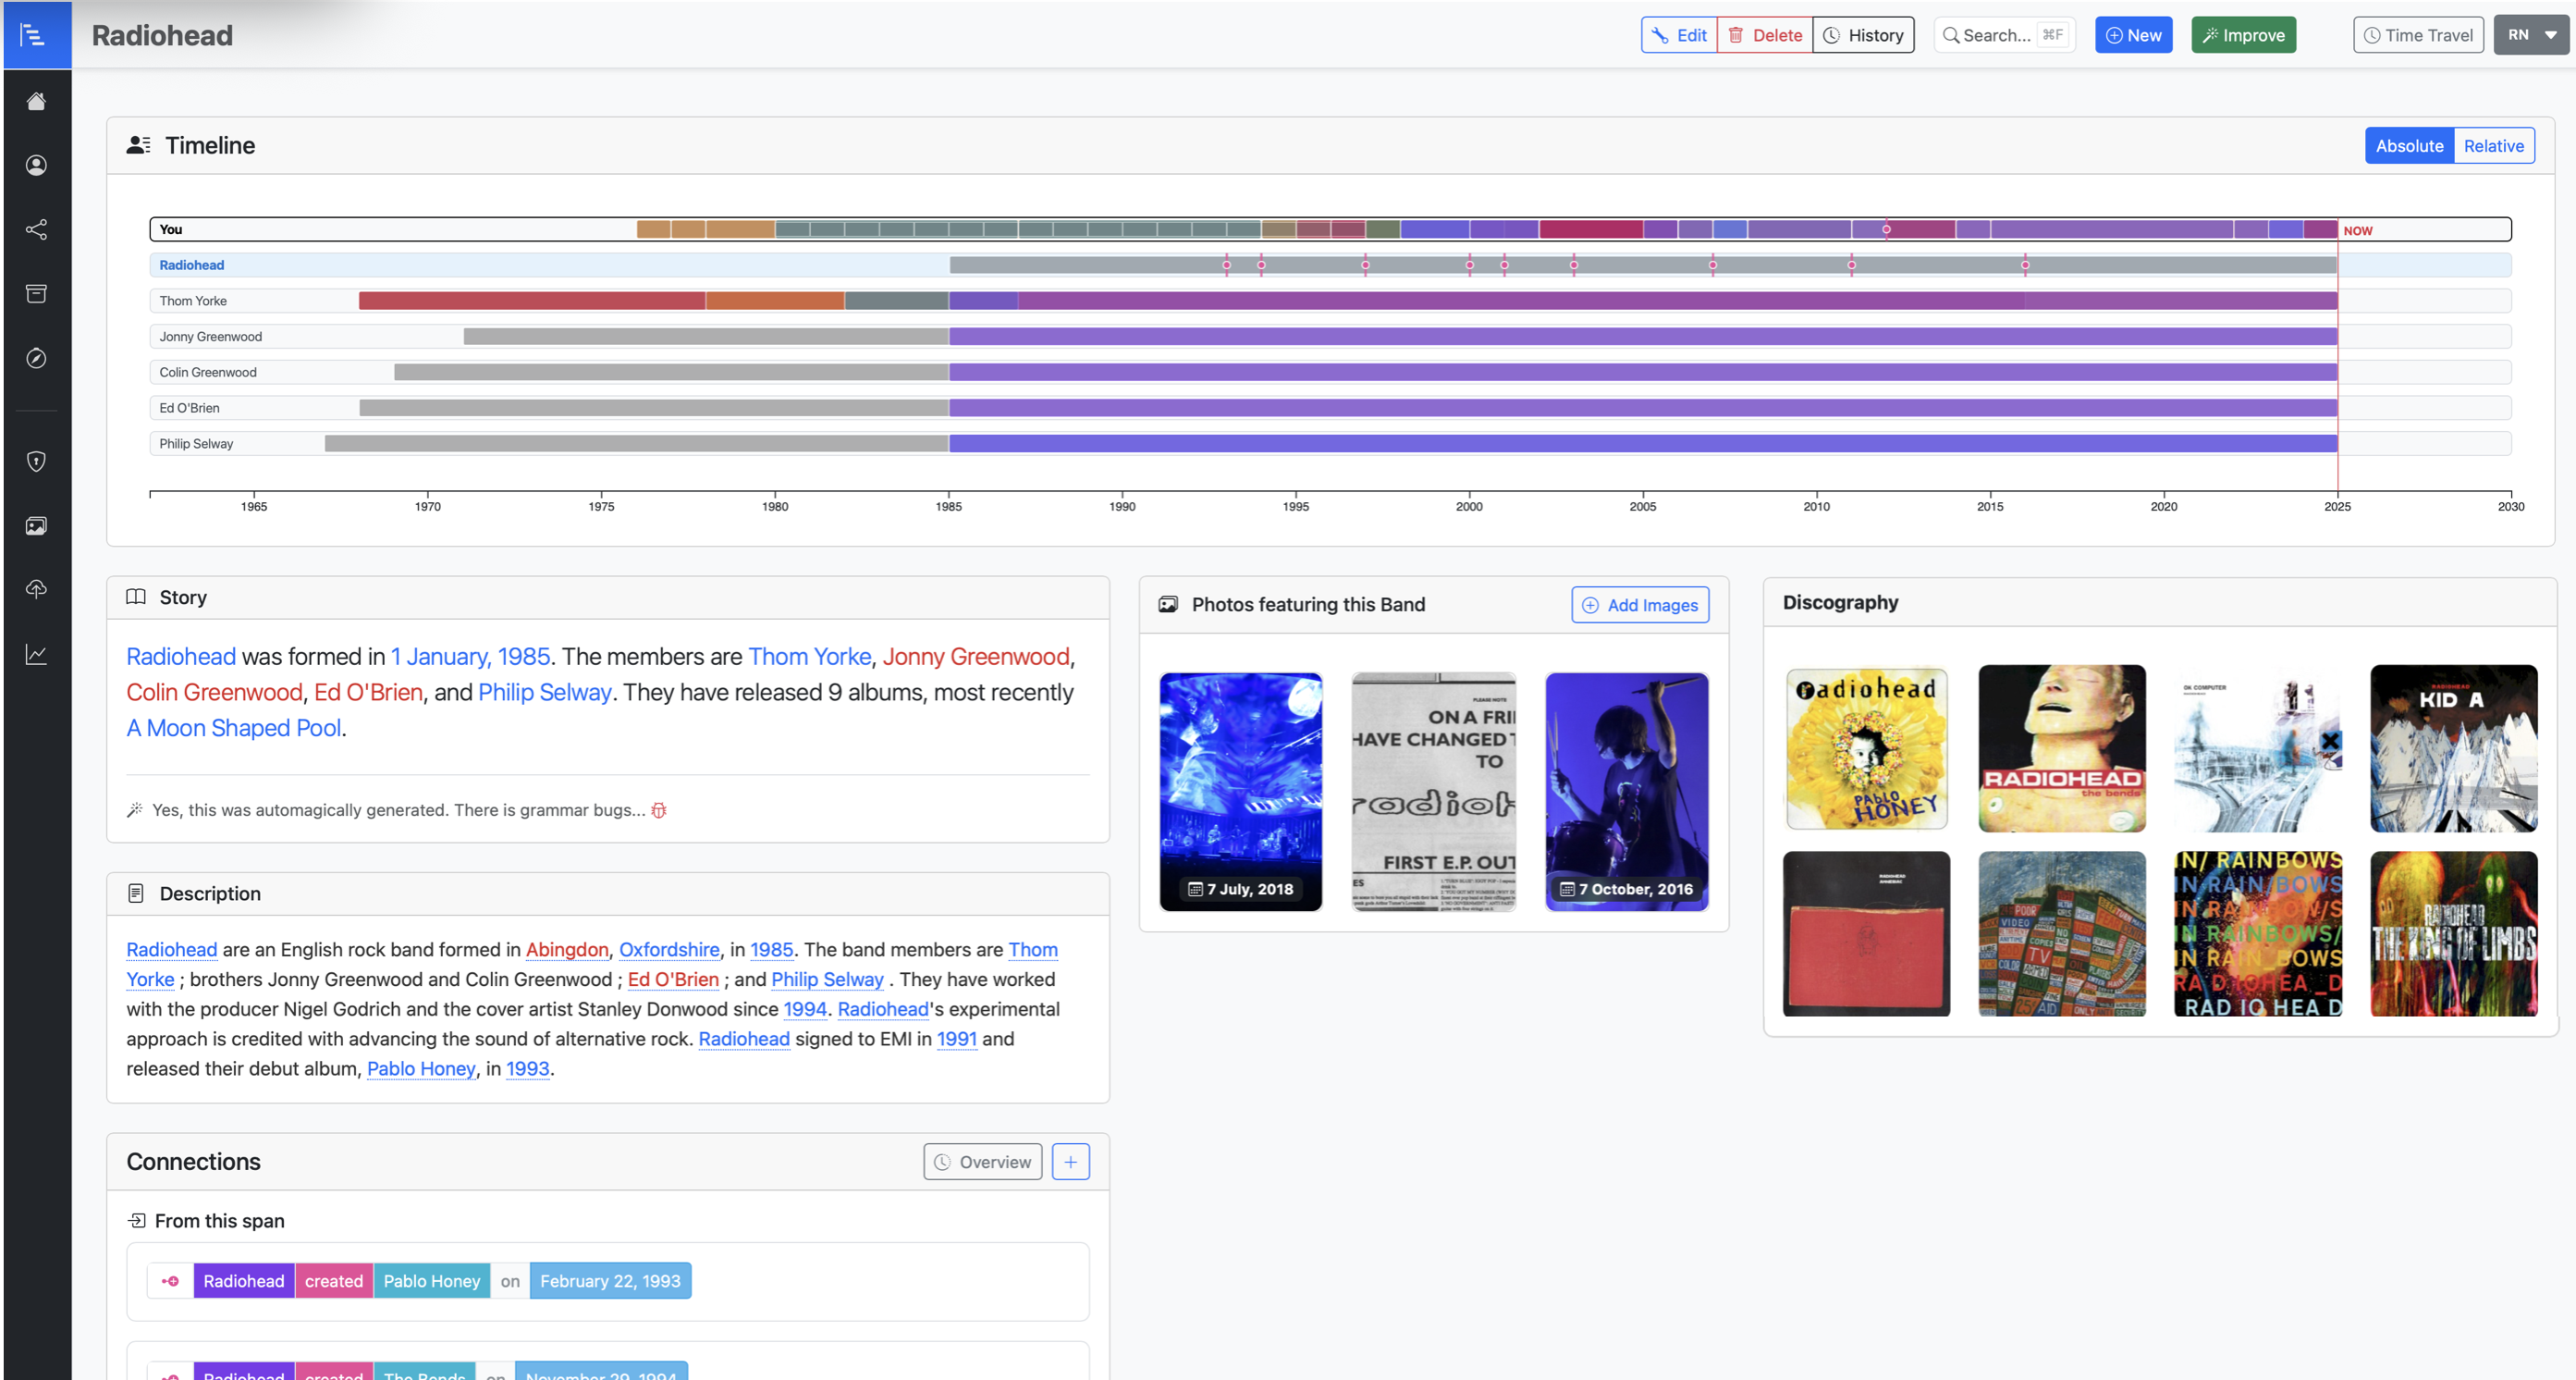Screen dimensions: 2576x1380
Task: Click the compass explore sidebar icon
Action: coord(36,358)
